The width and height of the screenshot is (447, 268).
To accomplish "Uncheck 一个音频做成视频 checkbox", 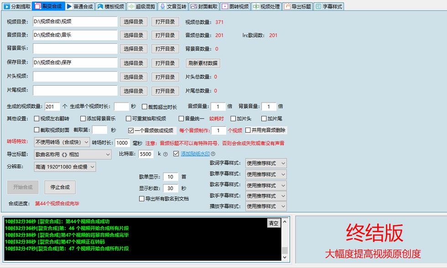I will 131,130.
